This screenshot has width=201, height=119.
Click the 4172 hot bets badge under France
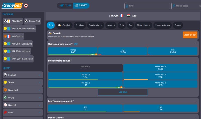click(x=93, y=54)
